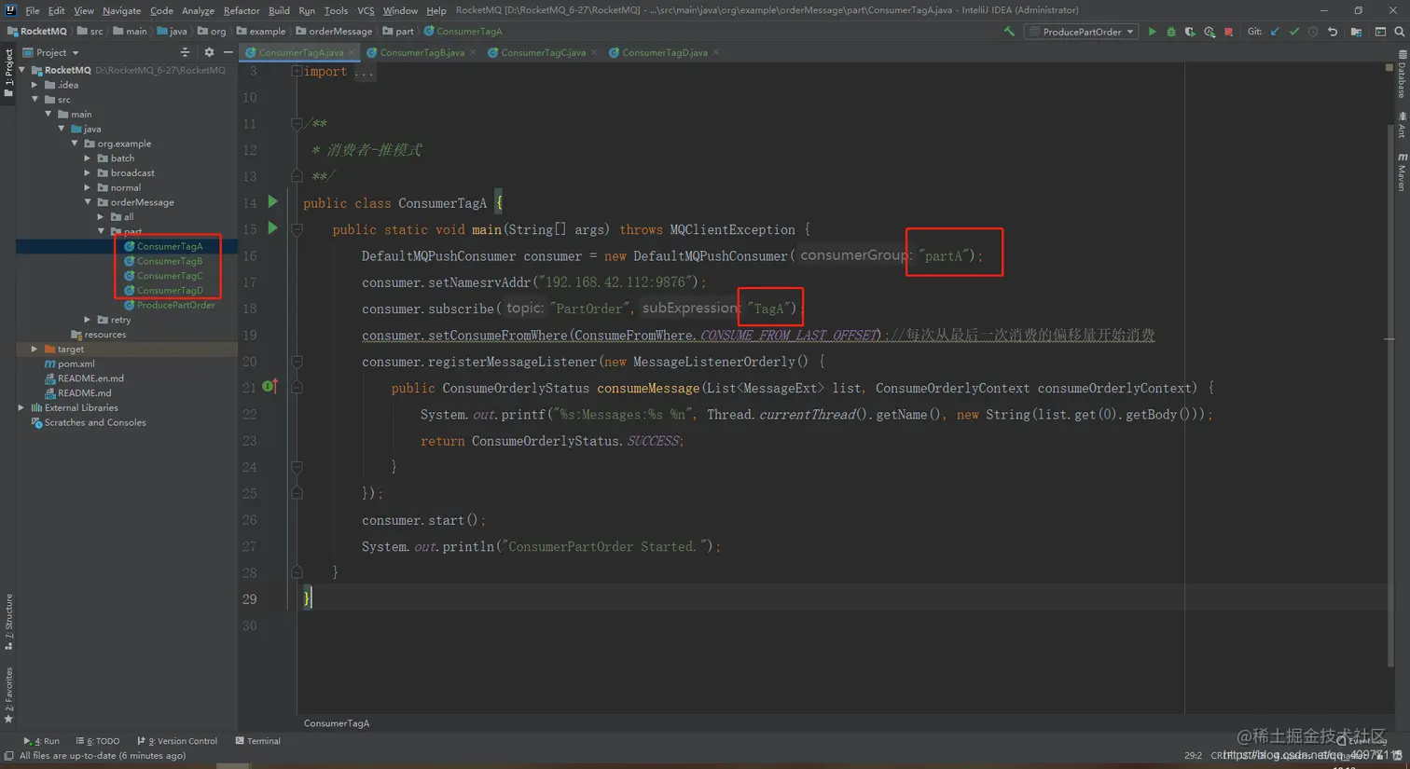Collapse the src folder
This screenshot has width=1410, height=769.
(35, 100)
